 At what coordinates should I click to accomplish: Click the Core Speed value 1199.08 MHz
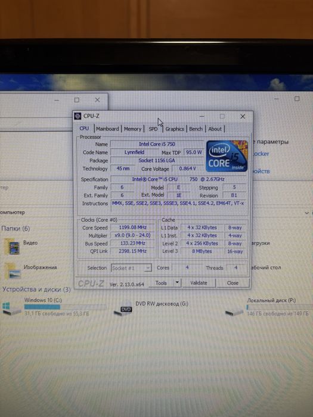(132, 228)
